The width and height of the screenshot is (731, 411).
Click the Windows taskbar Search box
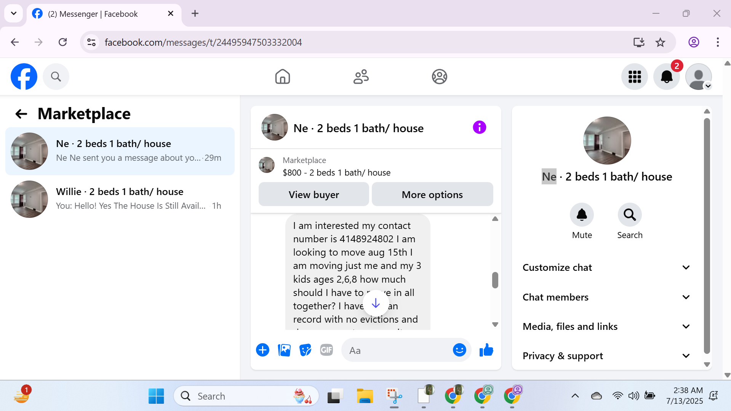point(246,396)
